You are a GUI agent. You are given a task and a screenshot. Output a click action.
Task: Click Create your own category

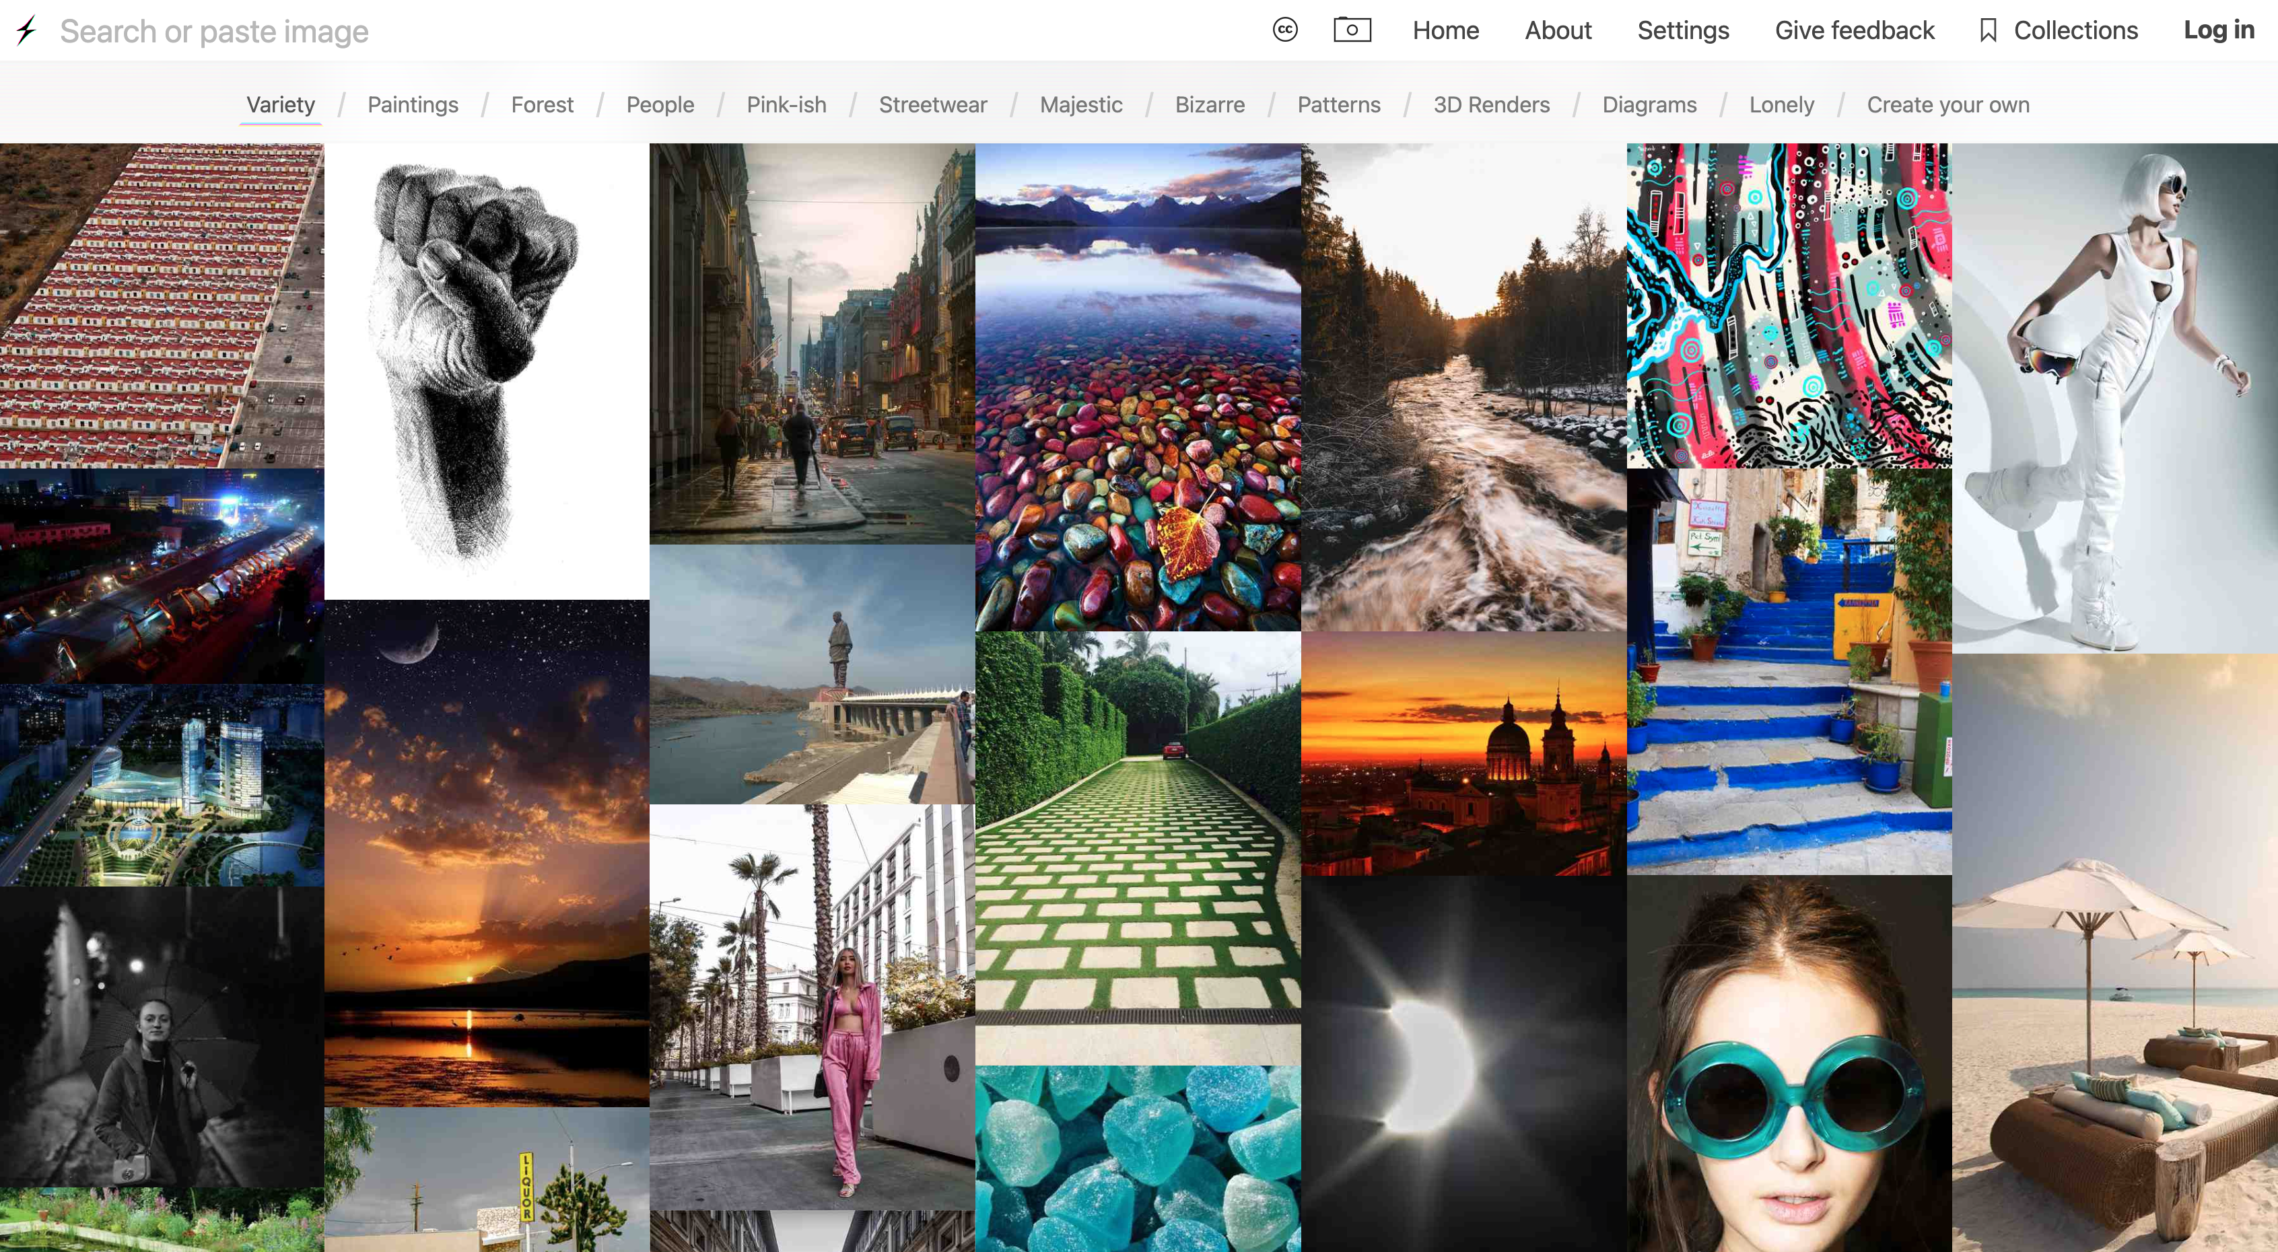click(x=1947, y=104)
